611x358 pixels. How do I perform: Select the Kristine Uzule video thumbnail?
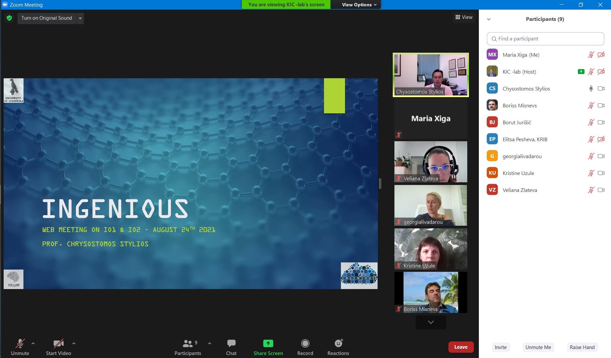pos(431,249)
